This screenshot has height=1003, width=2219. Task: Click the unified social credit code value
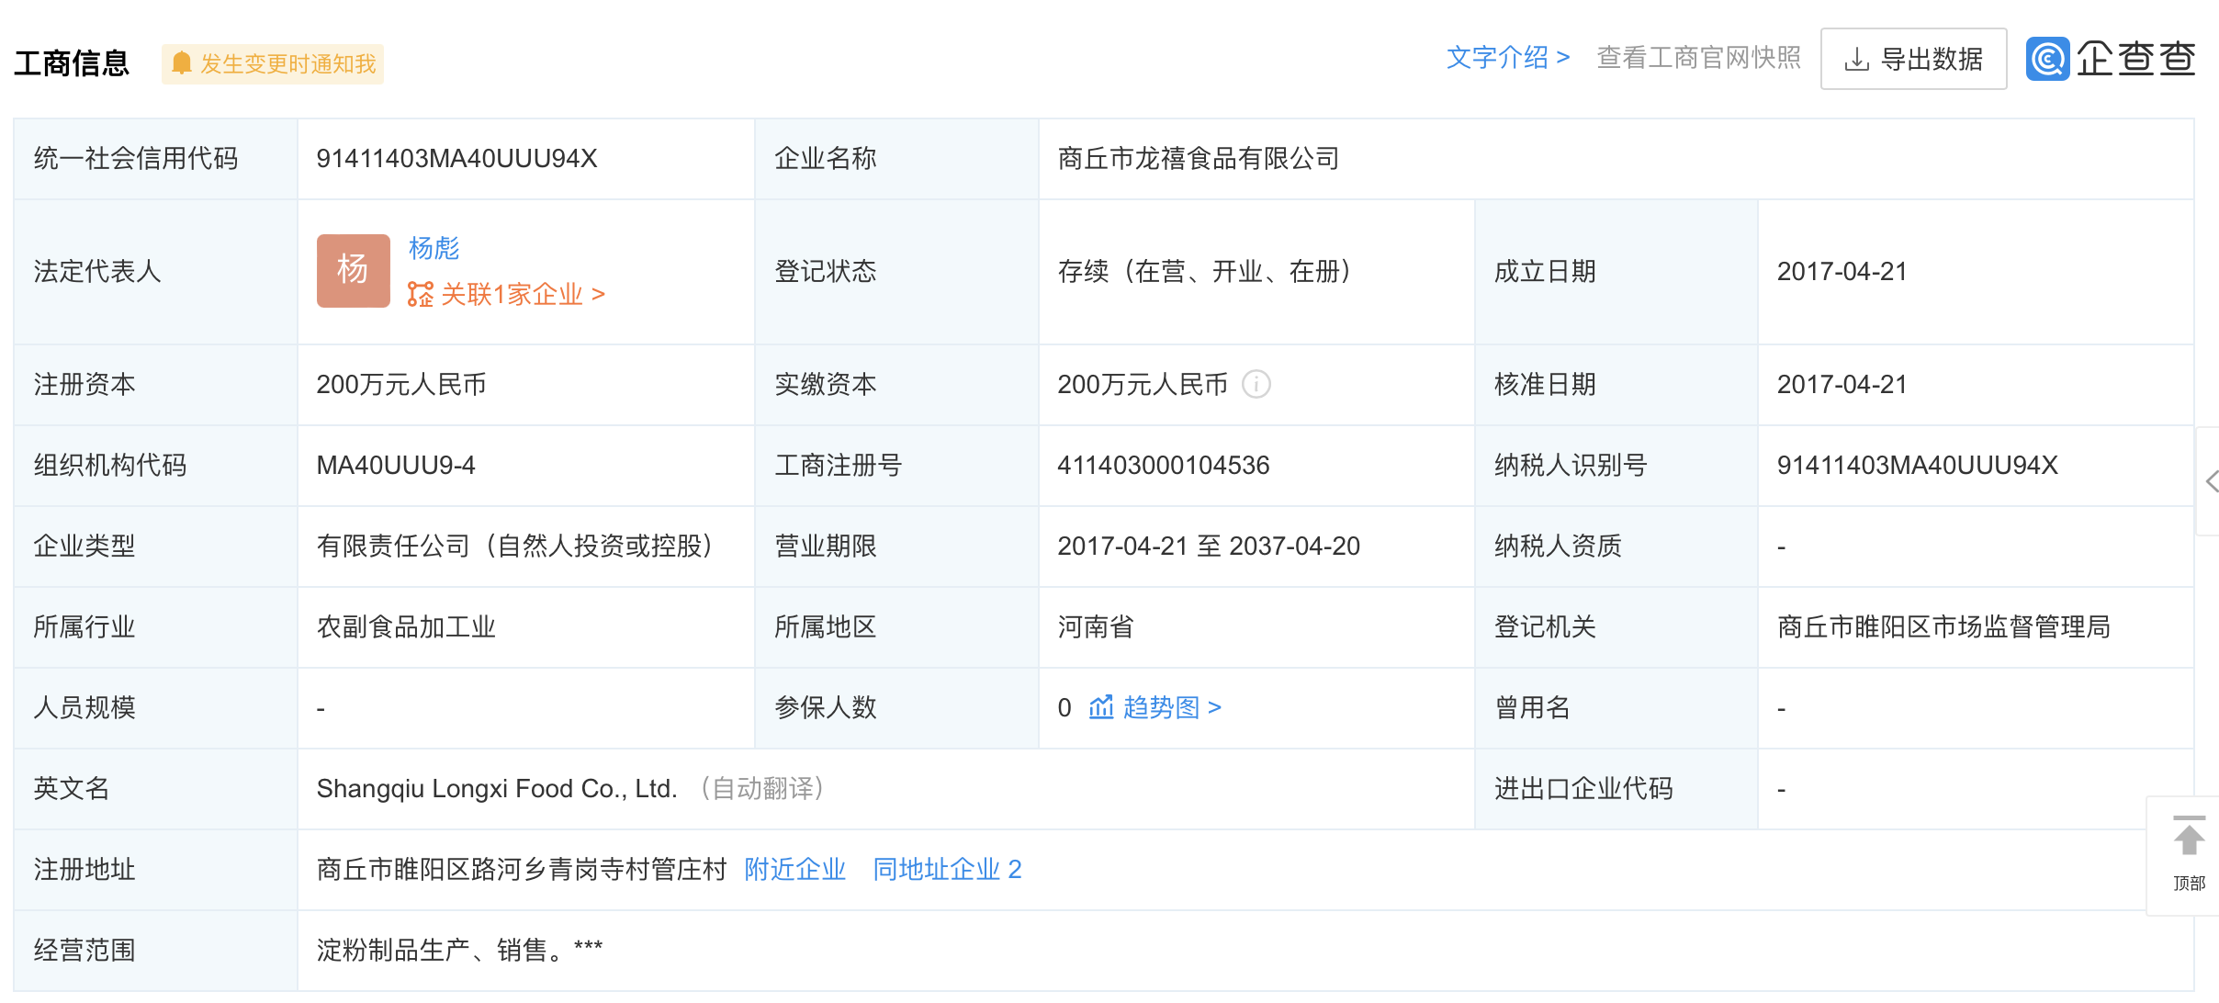456,159
